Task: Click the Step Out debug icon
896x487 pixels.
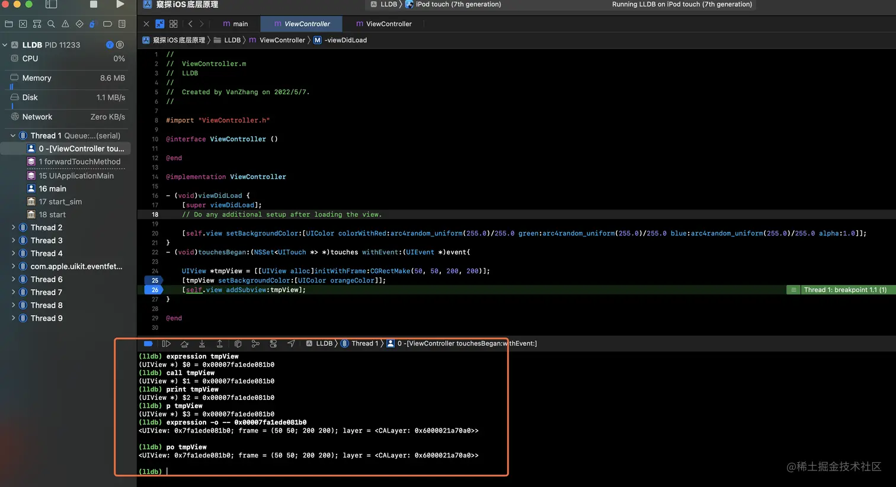Action: click(220, 344)
